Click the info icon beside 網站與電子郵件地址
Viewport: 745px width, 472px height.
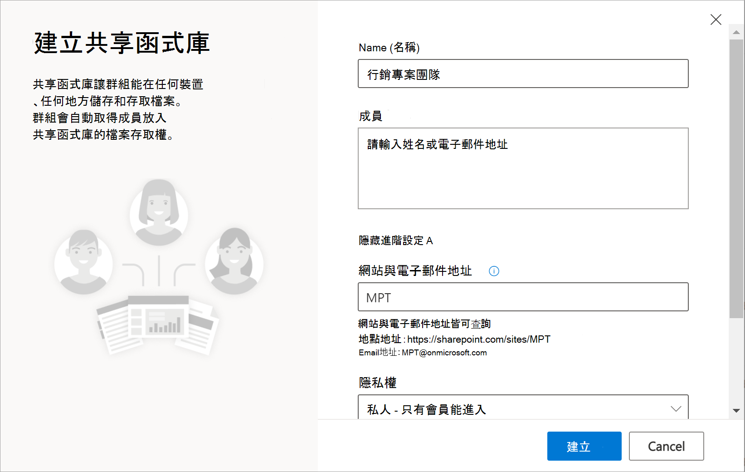tap(494, 271)
